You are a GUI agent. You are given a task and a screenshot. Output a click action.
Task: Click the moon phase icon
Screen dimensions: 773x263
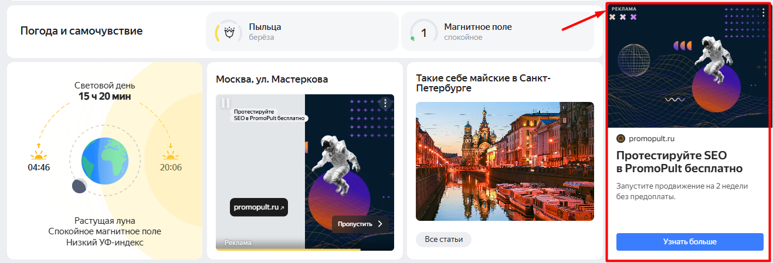pyautogui.click(x=80, y=186)
